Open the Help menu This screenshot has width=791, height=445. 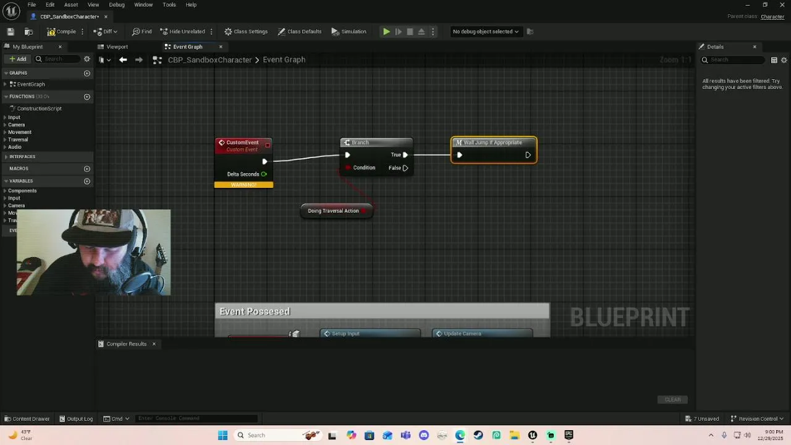[x=191, y=4]
